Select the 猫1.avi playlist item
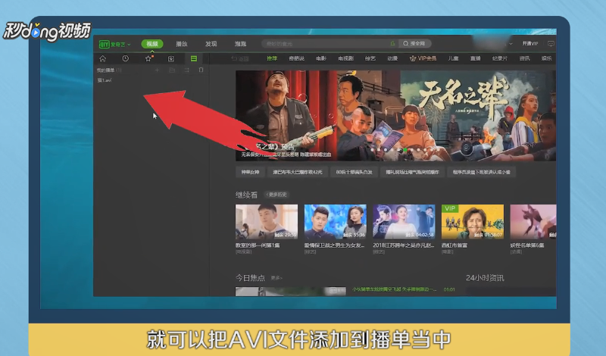This screenshot has height=356, width=606. click(x=105, y=80)
